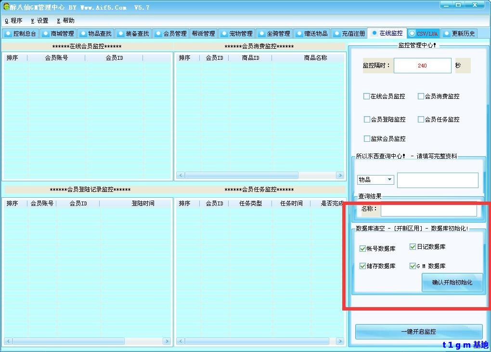Enable the 在线会员监控 checkbox
Screen dimensions: 491x352
click(366, 96)
